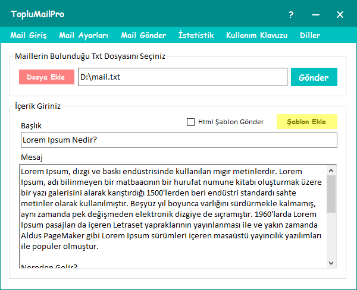Open the İstatistik menu

point(196,35)
